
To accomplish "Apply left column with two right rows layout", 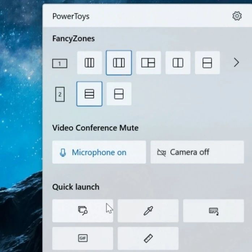I will pyautogui.click(x=148, y=63).
